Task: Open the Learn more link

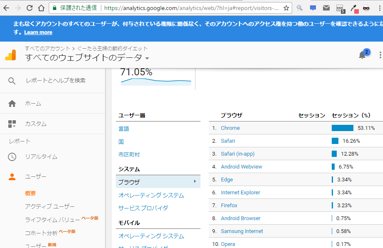Action: (38, 32)
